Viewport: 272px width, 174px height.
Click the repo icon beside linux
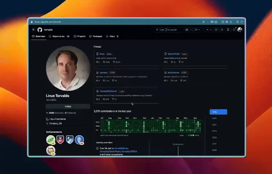(97, 54)
